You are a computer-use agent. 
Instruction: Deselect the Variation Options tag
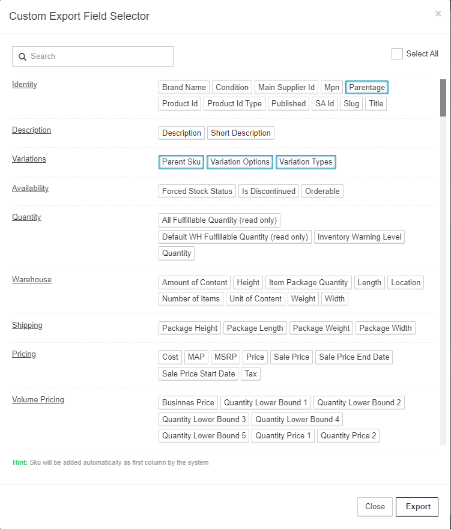[240, 162]
